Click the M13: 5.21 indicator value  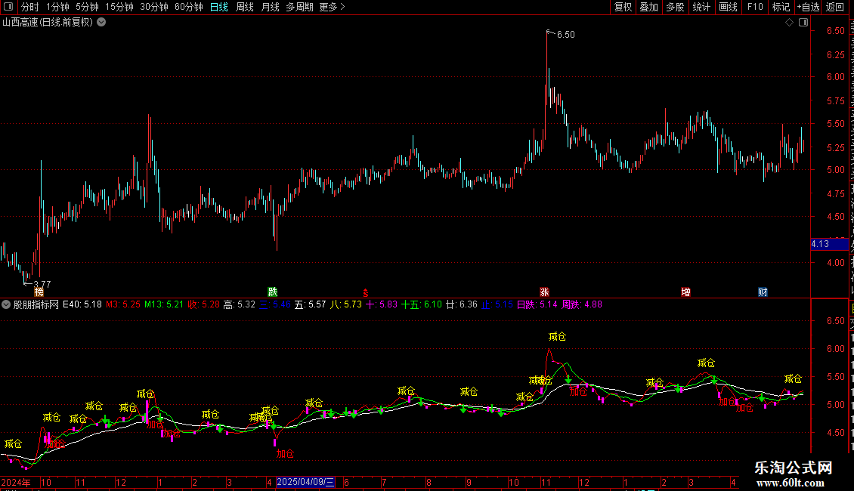tap(163, 305)
